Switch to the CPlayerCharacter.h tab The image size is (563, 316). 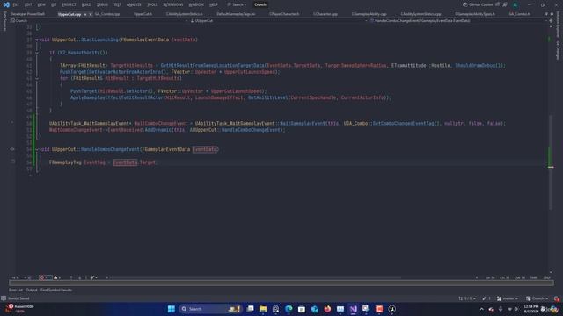[284, 14]
